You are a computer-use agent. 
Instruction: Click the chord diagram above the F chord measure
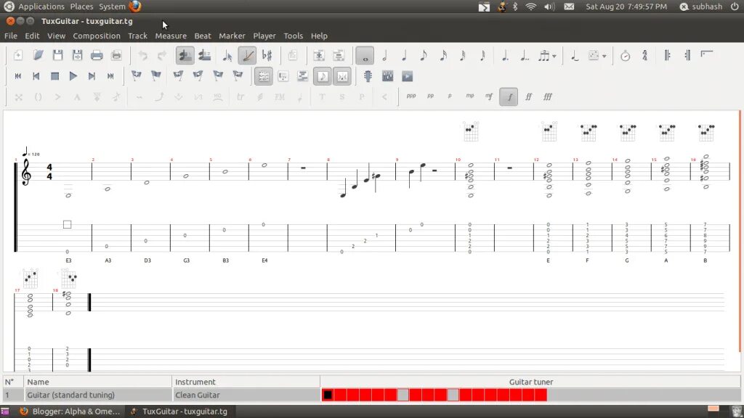(x=589, y=132)
